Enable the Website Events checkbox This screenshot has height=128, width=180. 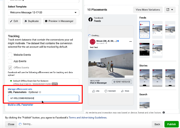(x=10, y=55)
